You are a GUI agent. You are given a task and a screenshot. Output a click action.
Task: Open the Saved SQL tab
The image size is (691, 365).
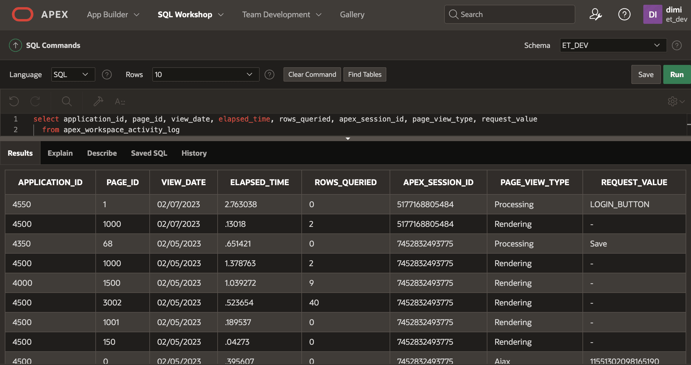[149, 153]
